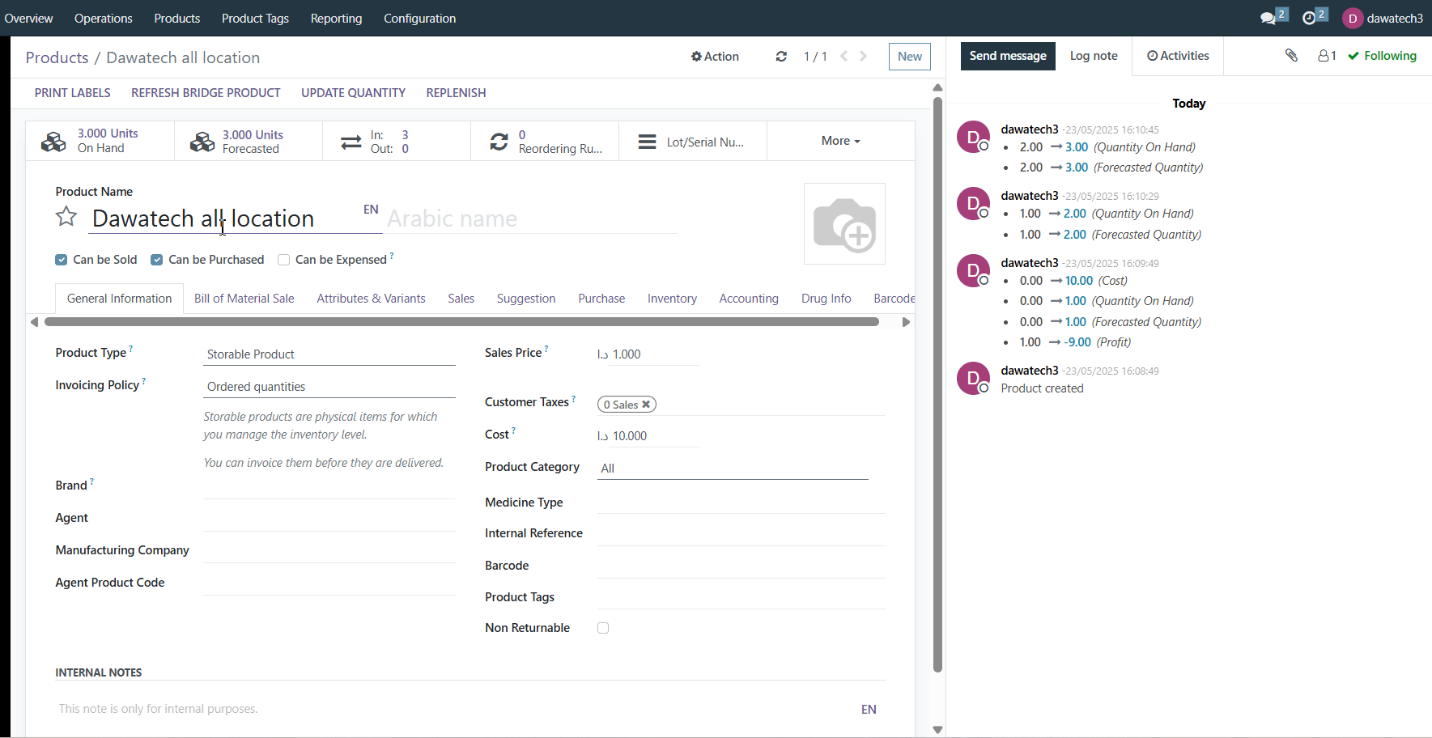This screenshot has height=738, width=1432.
Task: Click the Sales Price input field
Action: point(654,354)
